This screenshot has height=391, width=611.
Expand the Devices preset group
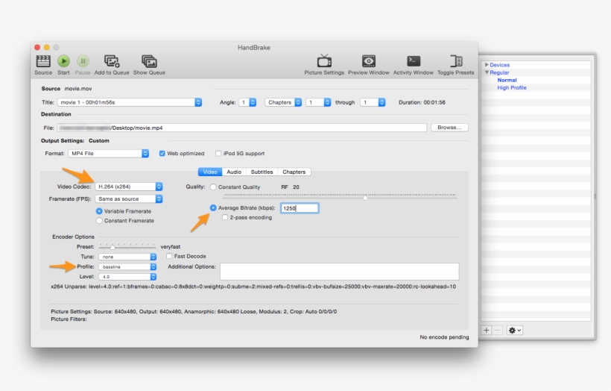(x=487, y=65)
